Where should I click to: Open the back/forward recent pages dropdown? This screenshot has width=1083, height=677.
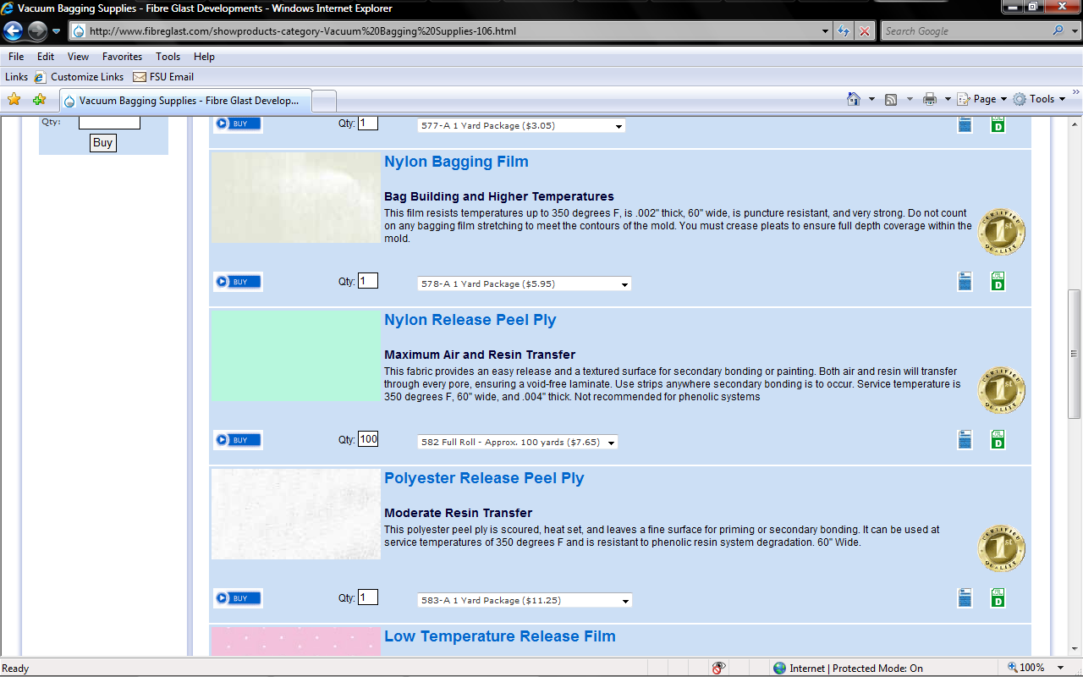[56, 31]
